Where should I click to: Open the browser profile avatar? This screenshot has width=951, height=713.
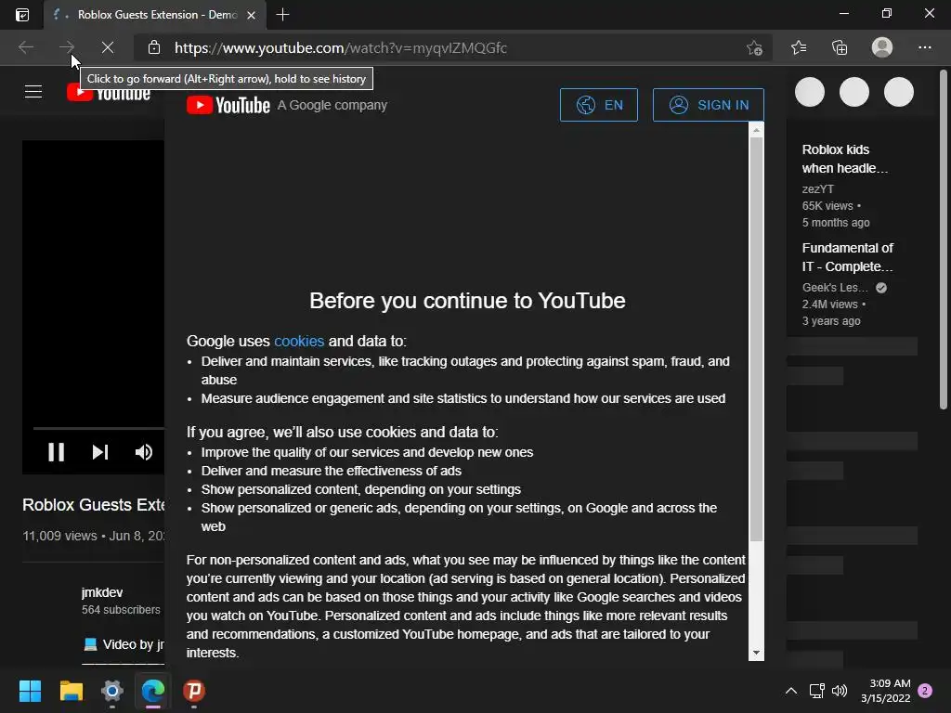(x=882, y=47)
